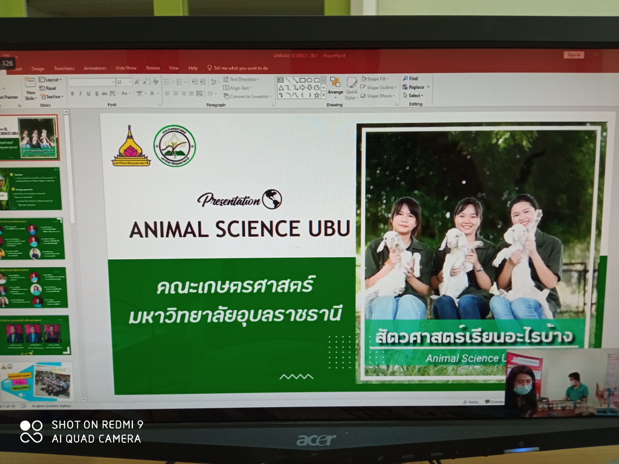
Task: Open the Section dropdown
Action: click(x=52, y=97)
